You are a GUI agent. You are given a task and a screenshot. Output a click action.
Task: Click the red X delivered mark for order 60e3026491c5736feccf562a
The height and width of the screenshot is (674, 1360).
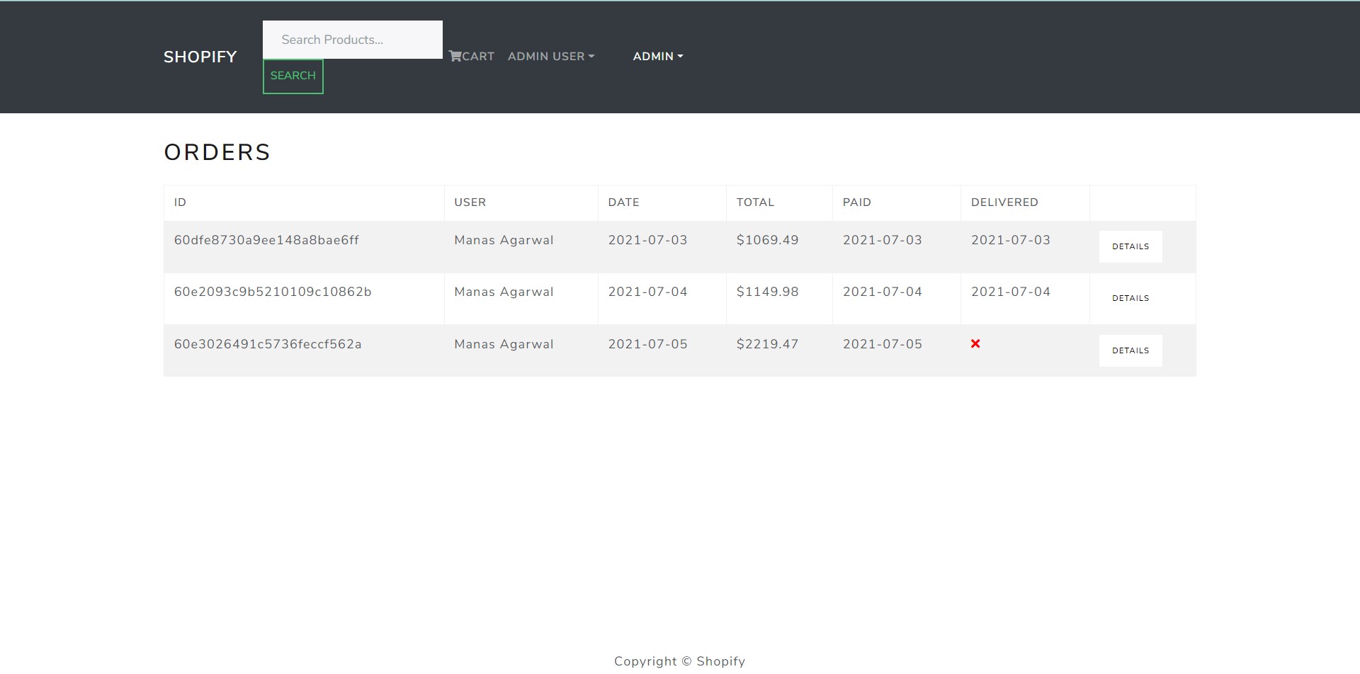[975, 344]
